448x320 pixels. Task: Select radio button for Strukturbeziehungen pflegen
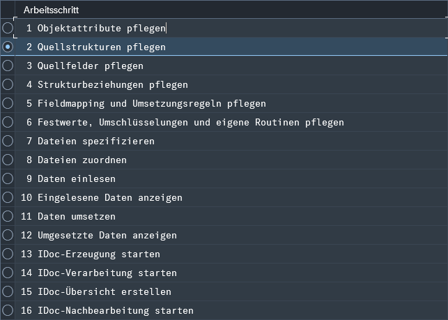coord(8,84)
